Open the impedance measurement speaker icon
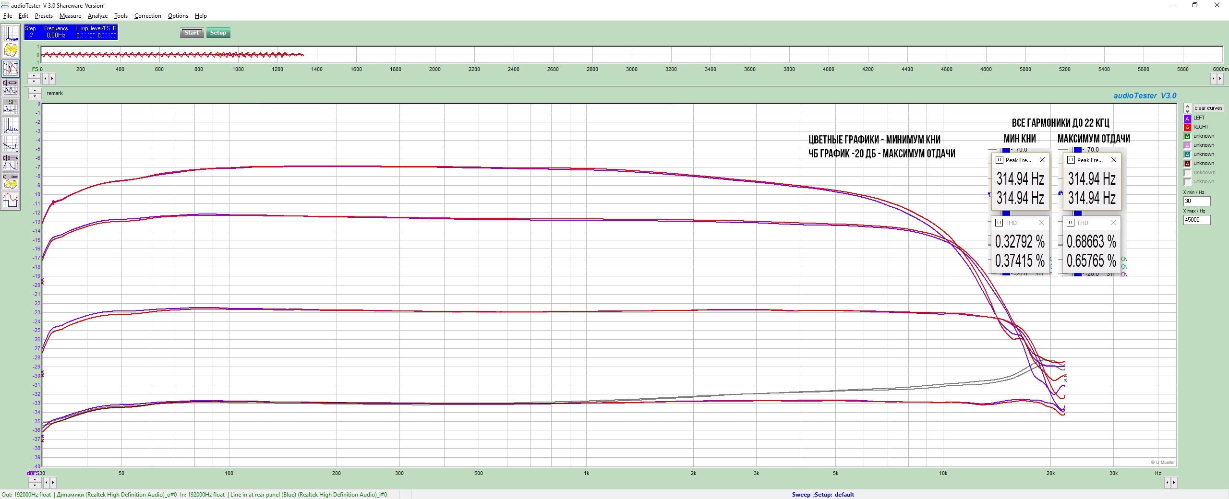Screen dimensions: 1229x499 tap(10, 87)
